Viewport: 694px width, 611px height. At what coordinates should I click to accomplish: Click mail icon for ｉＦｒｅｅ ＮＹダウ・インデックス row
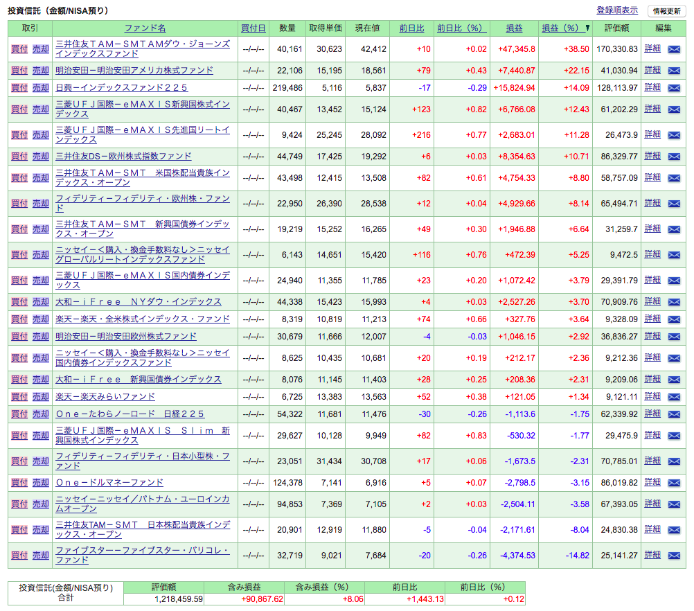674,302
